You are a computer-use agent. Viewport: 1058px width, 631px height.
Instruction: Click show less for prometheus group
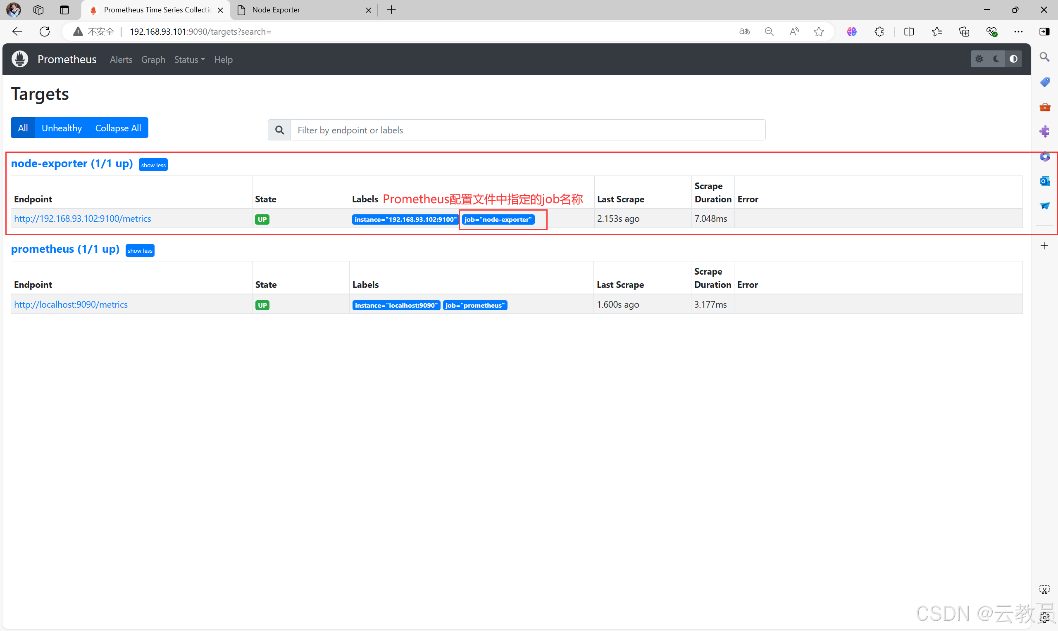coord(140,250)
